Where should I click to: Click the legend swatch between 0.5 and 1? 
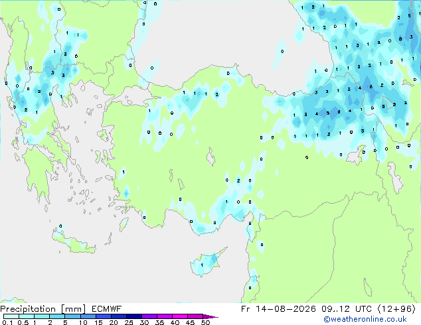point(27,316)
